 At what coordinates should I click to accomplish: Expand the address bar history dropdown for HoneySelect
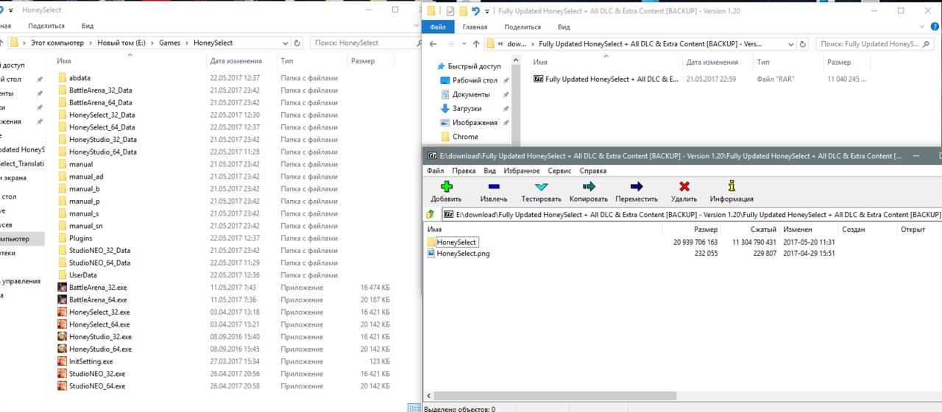[x=285, y=43]
